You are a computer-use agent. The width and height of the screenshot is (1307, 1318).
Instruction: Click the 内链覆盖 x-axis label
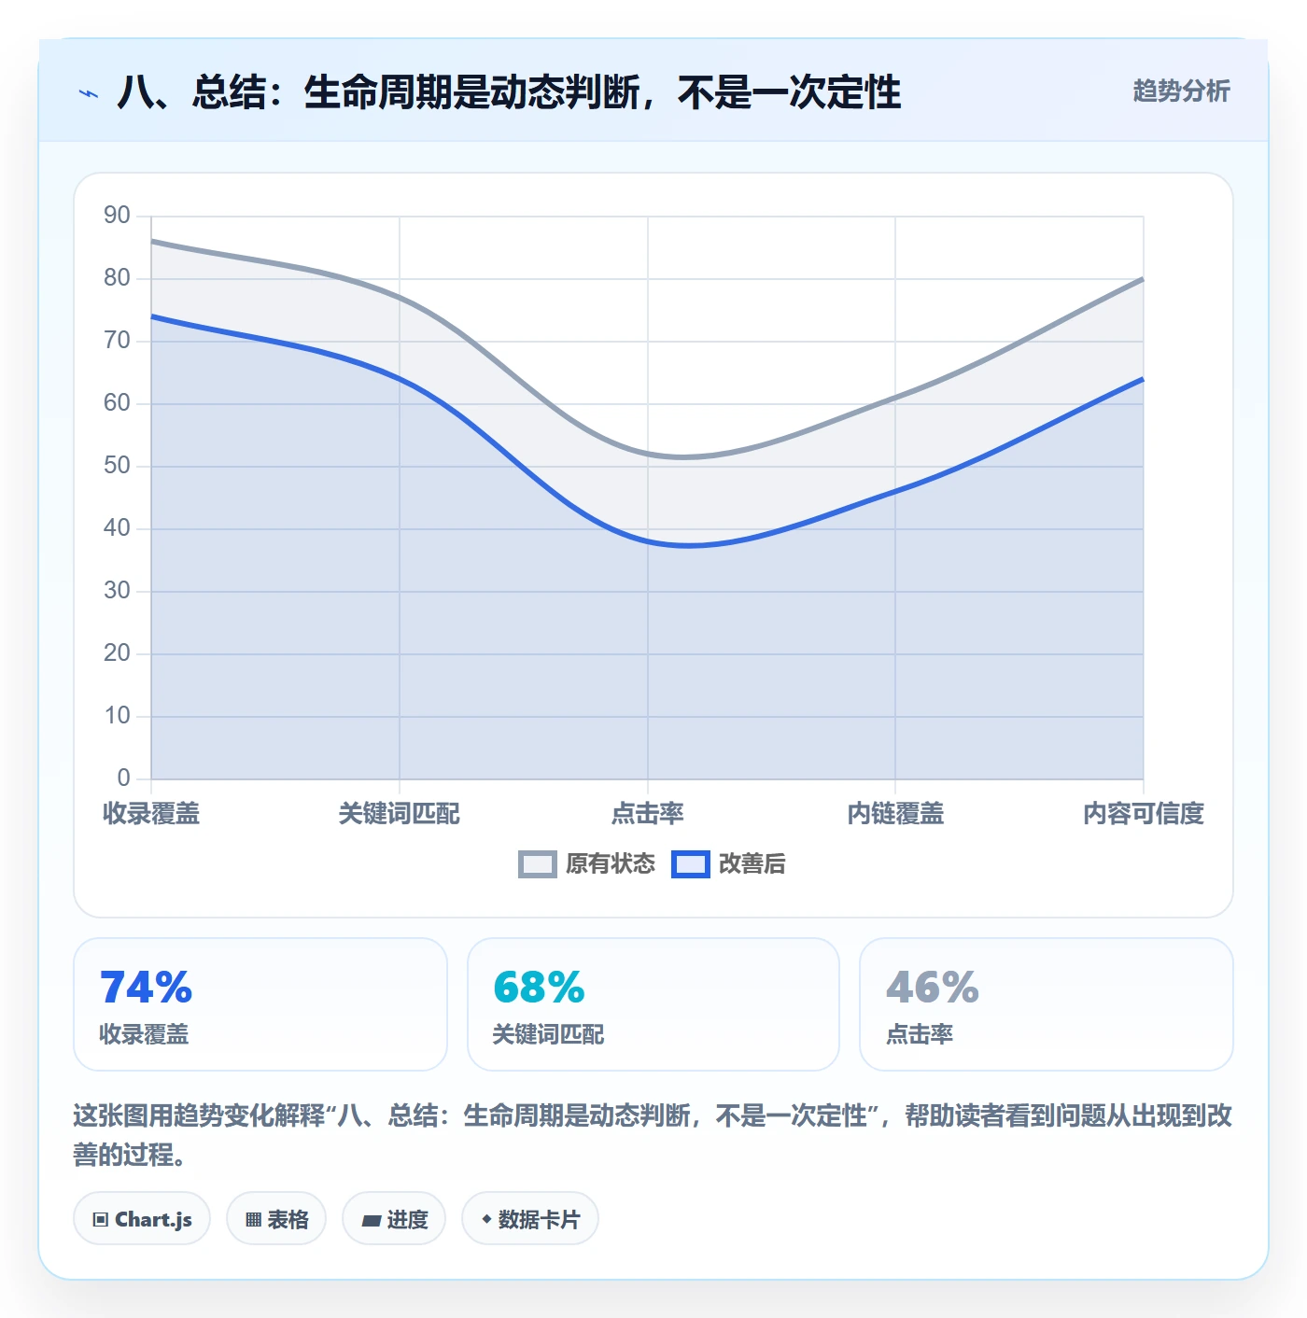pyautogui.click(x=895, y=814)
